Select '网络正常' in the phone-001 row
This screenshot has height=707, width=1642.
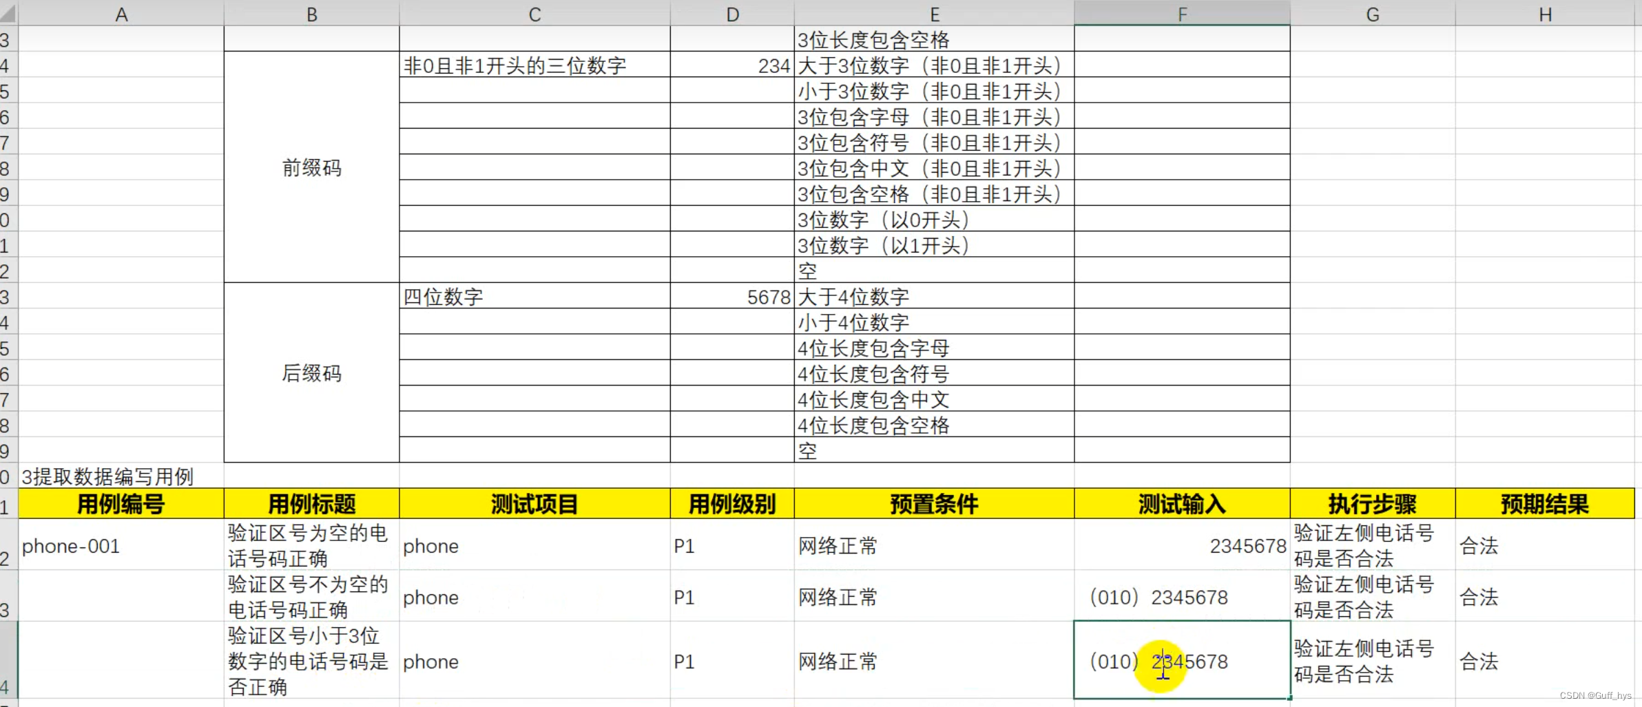(x=934, y=545)
